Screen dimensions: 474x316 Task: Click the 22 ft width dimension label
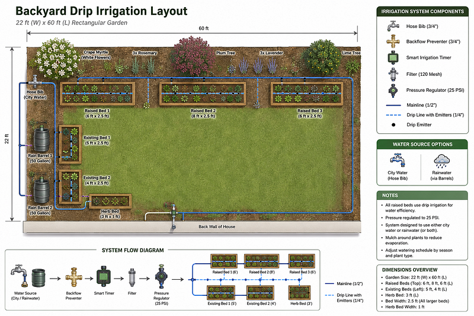tap(7, 139)
